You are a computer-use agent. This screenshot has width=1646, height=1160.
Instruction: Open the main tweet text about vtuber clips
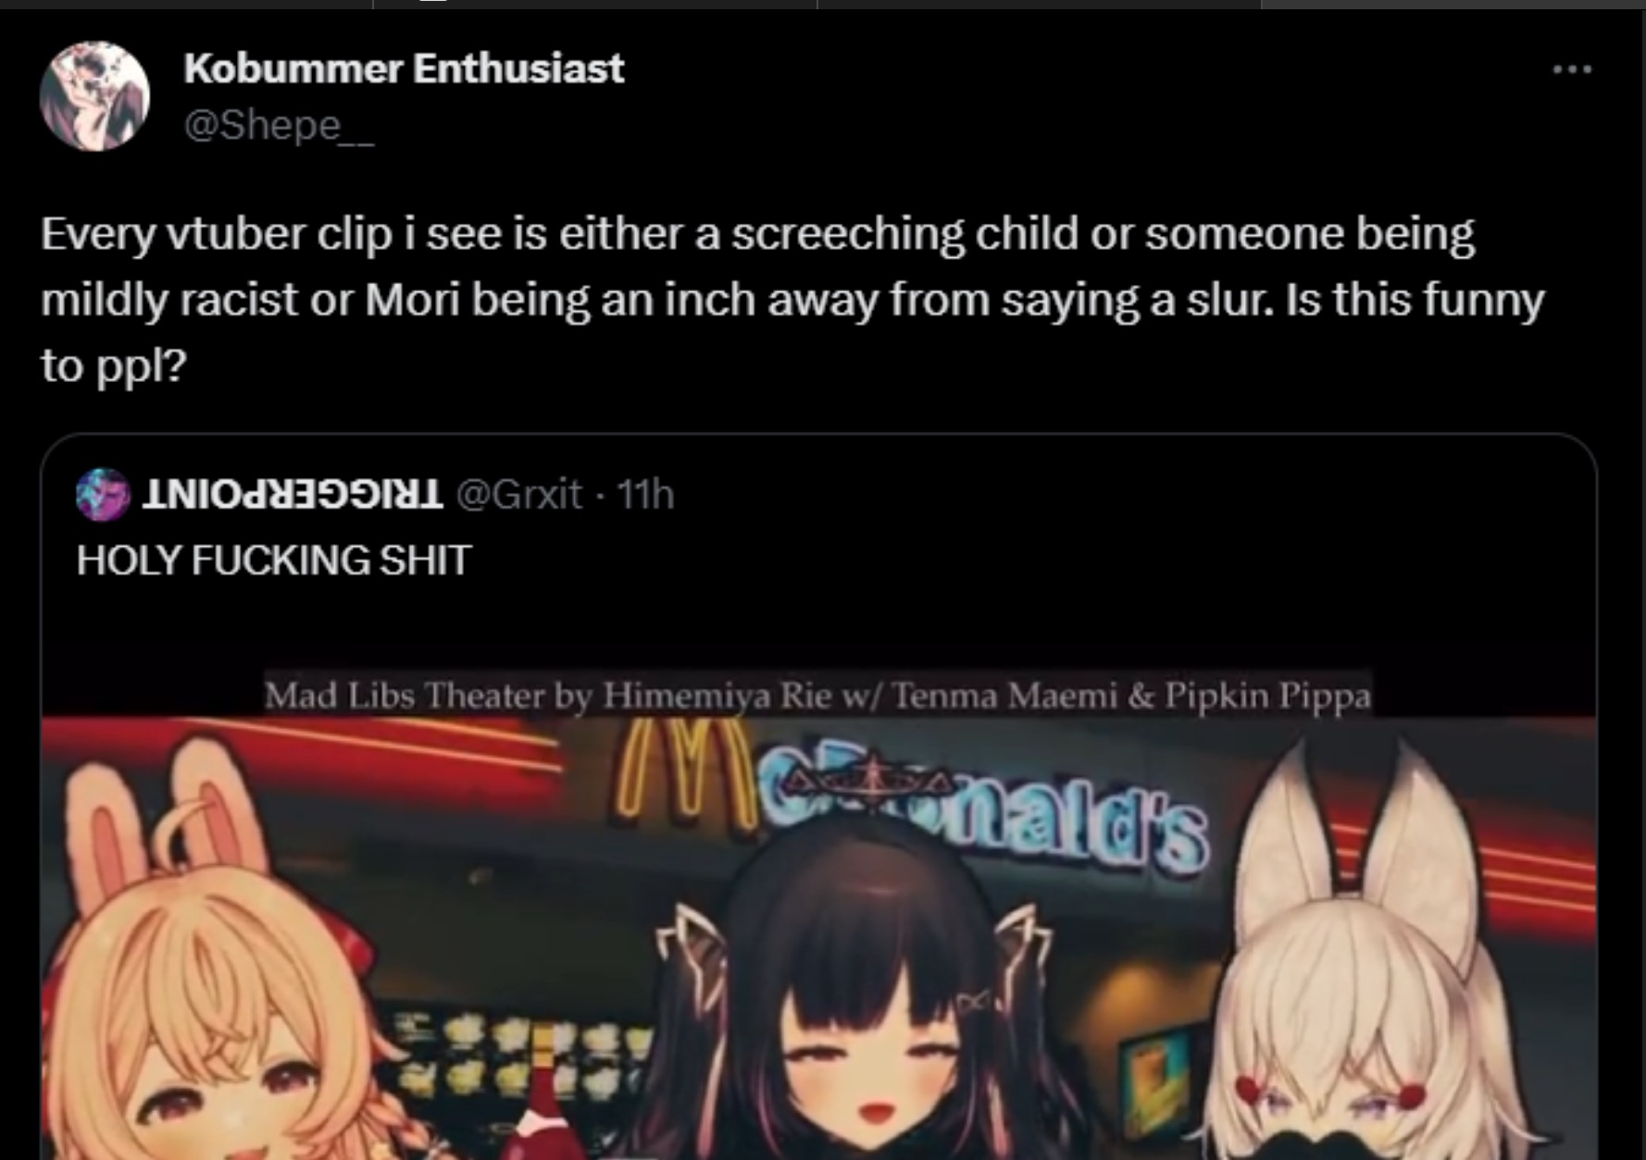coord(792,299)
